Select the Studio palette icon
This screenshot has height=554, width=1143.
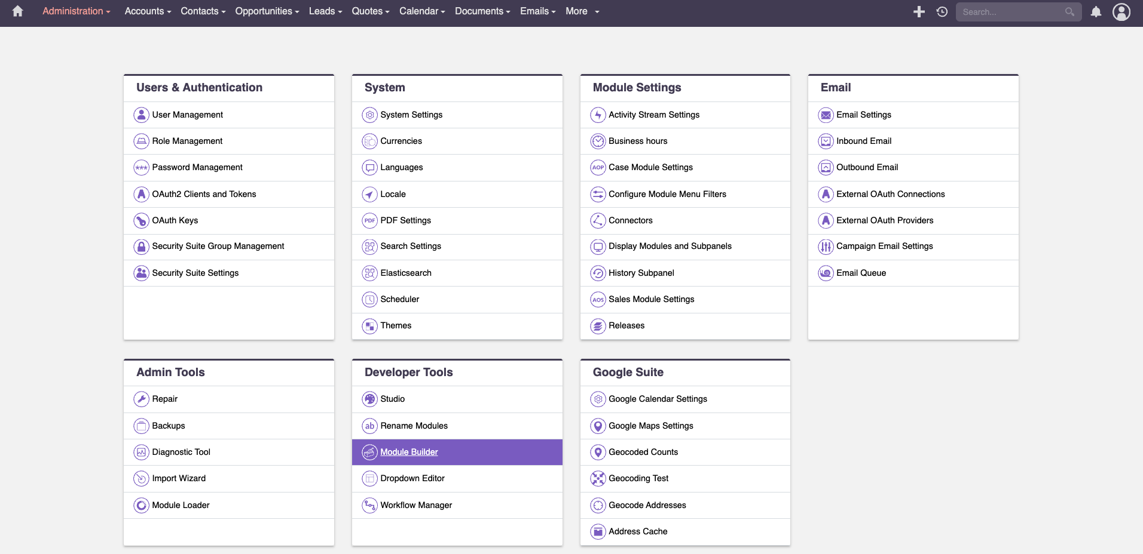(369, 399)
